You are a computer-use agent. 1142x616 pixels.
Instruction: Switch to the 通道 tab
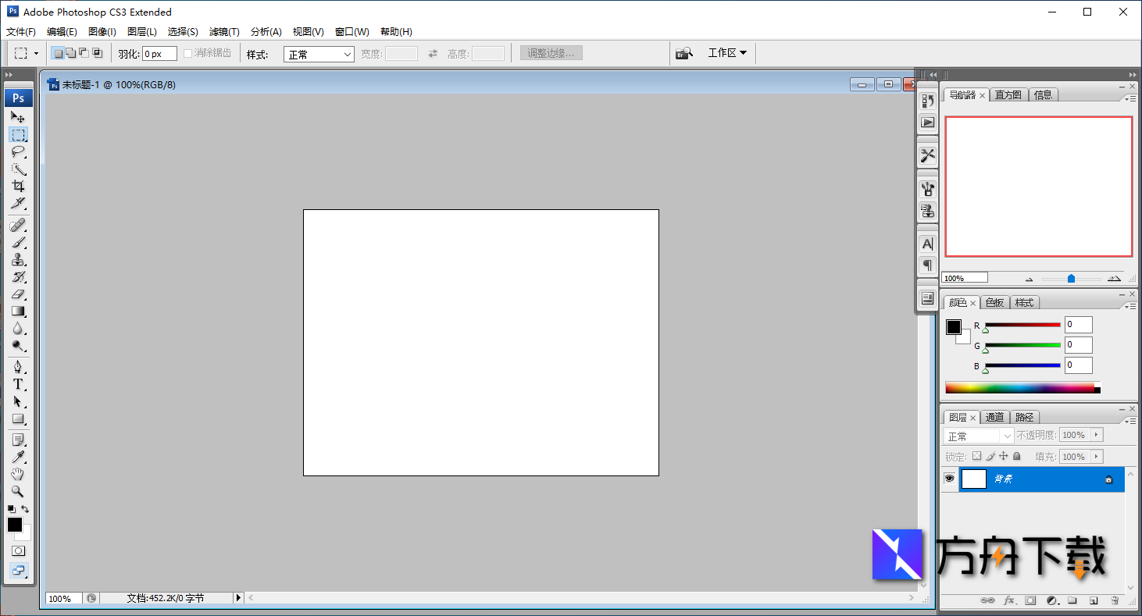pyautogui.click(x=994, y=416)
